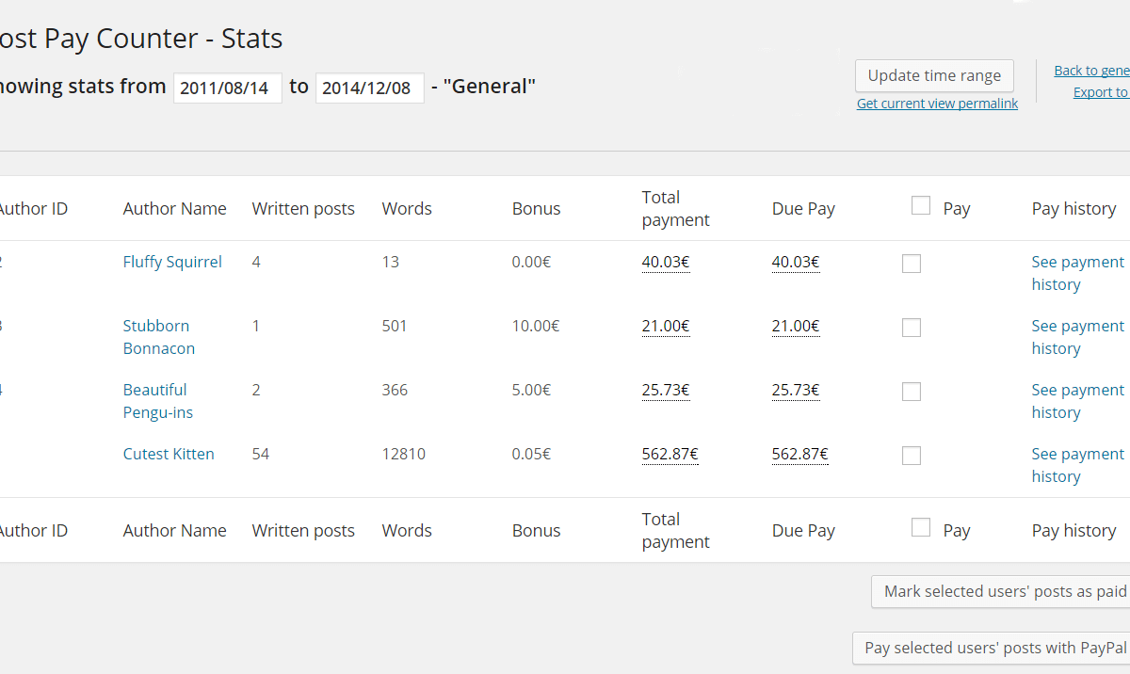Check the pay box for Beautiful Pengu-ins
This screenshot has width=1130, height=674.
911,392
